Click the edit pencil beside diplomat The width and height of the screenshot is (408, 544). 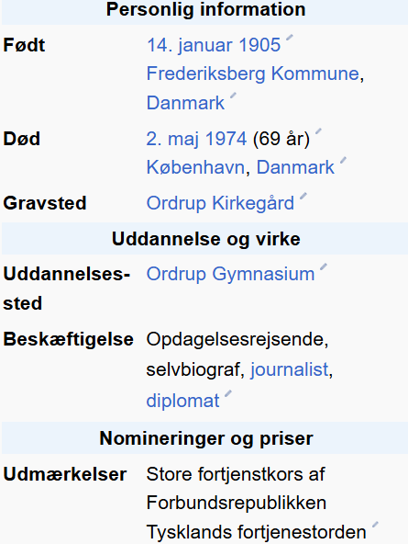pyautogui.click(x=228, y=393)
